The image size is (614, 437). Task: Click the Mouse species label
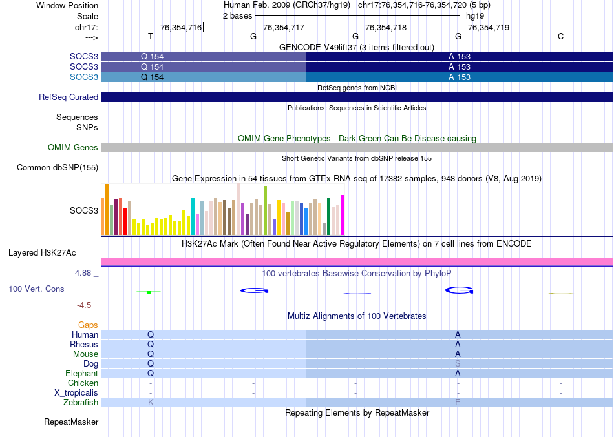[x=85, y=354]
